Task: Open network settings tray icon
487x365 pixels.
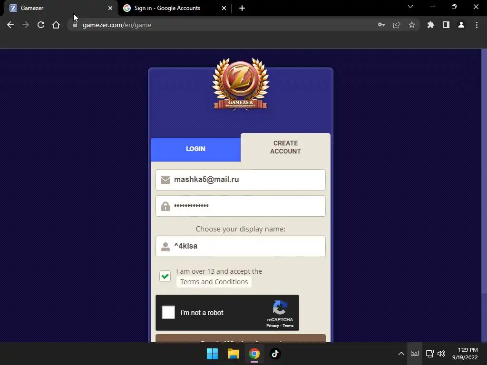Action: 430,354
